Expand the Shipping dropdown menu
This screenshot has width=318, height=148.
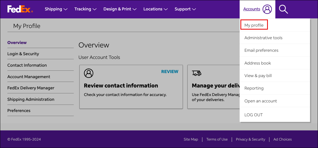[x=56, y=9]
